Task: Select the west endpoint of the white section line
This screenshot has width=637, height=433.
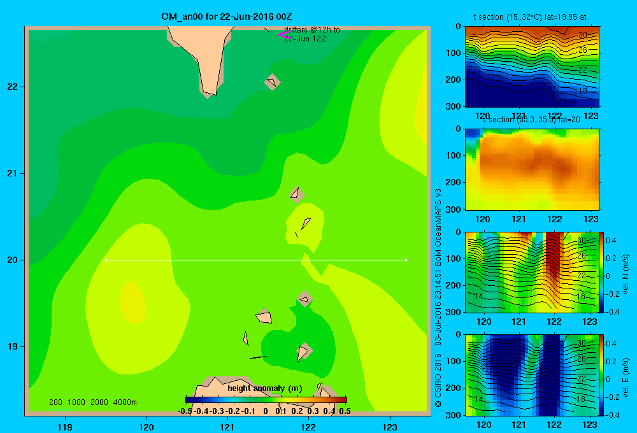Action: pyautogui.click(x=106, y=260)
